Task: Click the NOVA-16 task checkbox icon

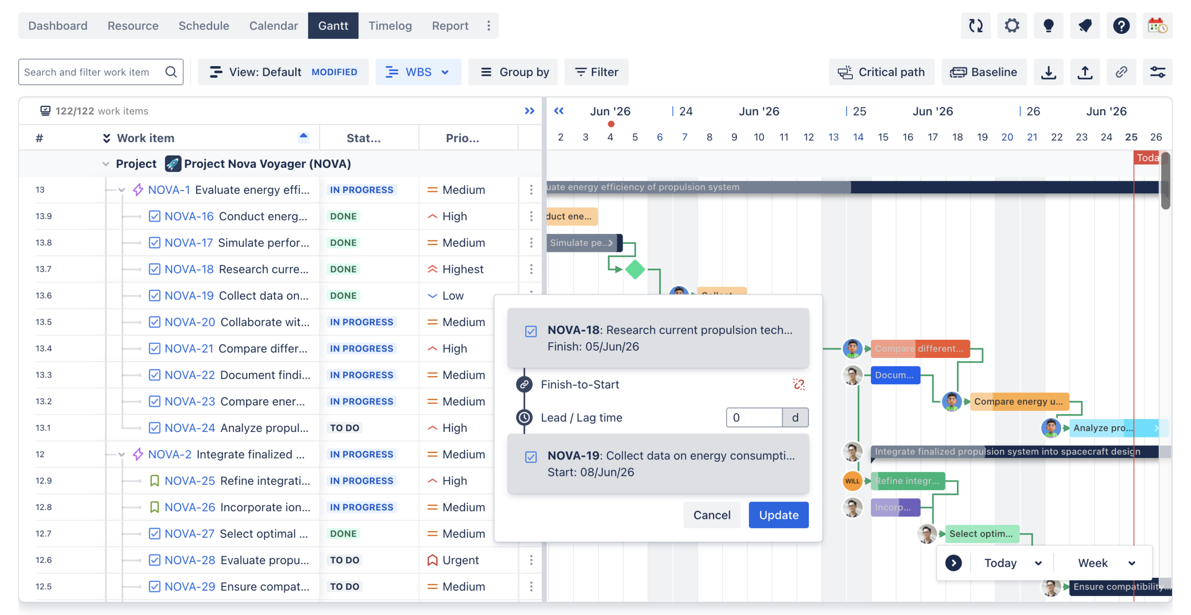Action: 154,216
